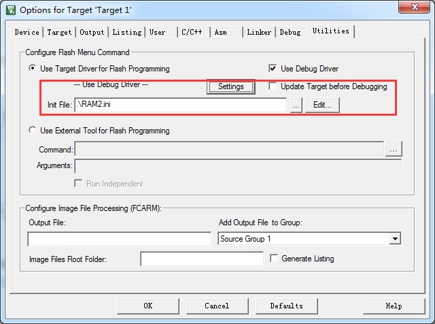Image resolution: width=435 pixels, height=324 pixels.
Task: Click the 'Configure Image File Processing (FCARM):' title
Action: pos(94,208)
